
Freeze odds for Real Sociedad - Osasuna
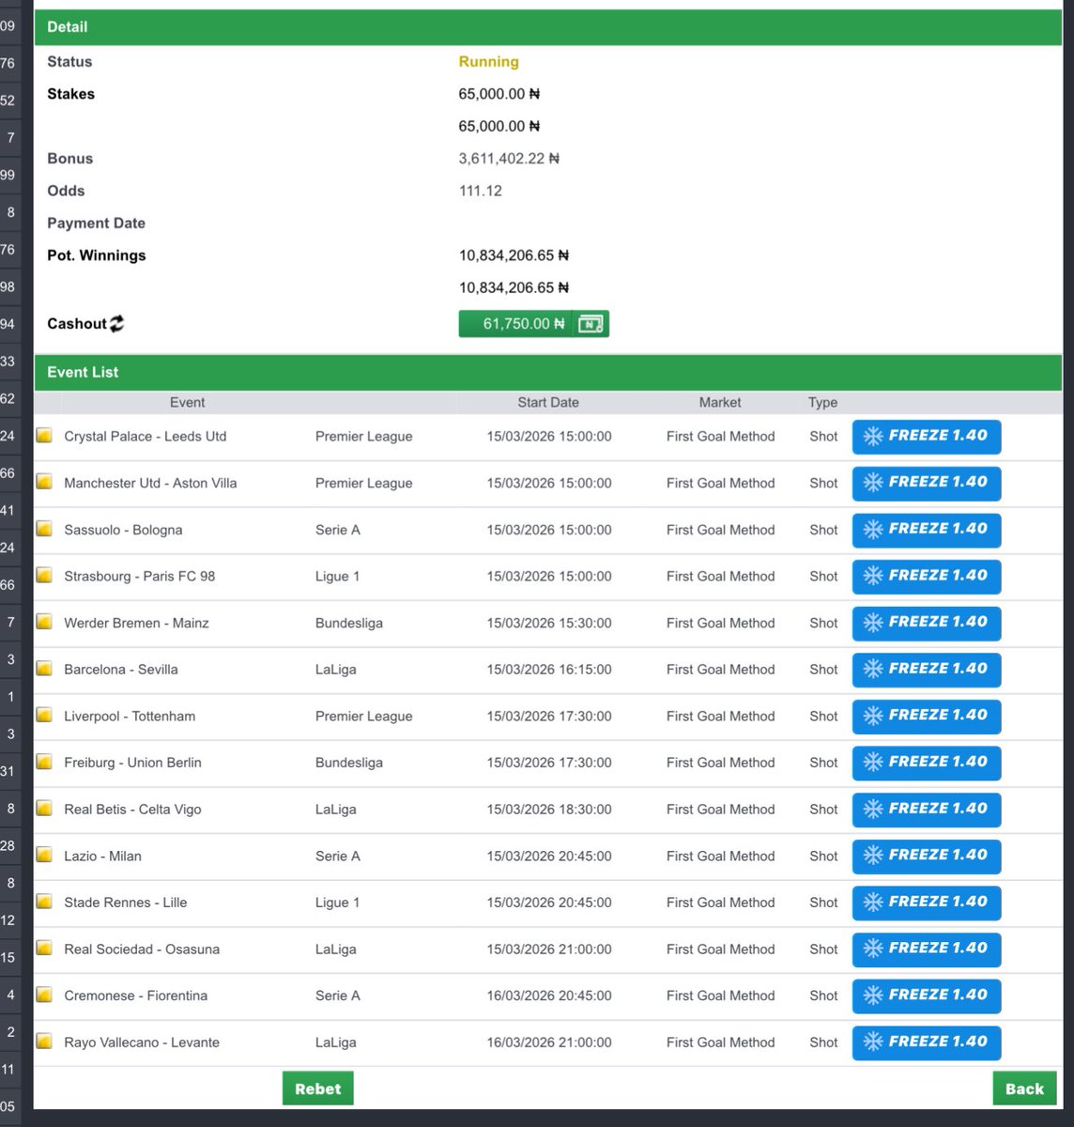pos(927,949)
